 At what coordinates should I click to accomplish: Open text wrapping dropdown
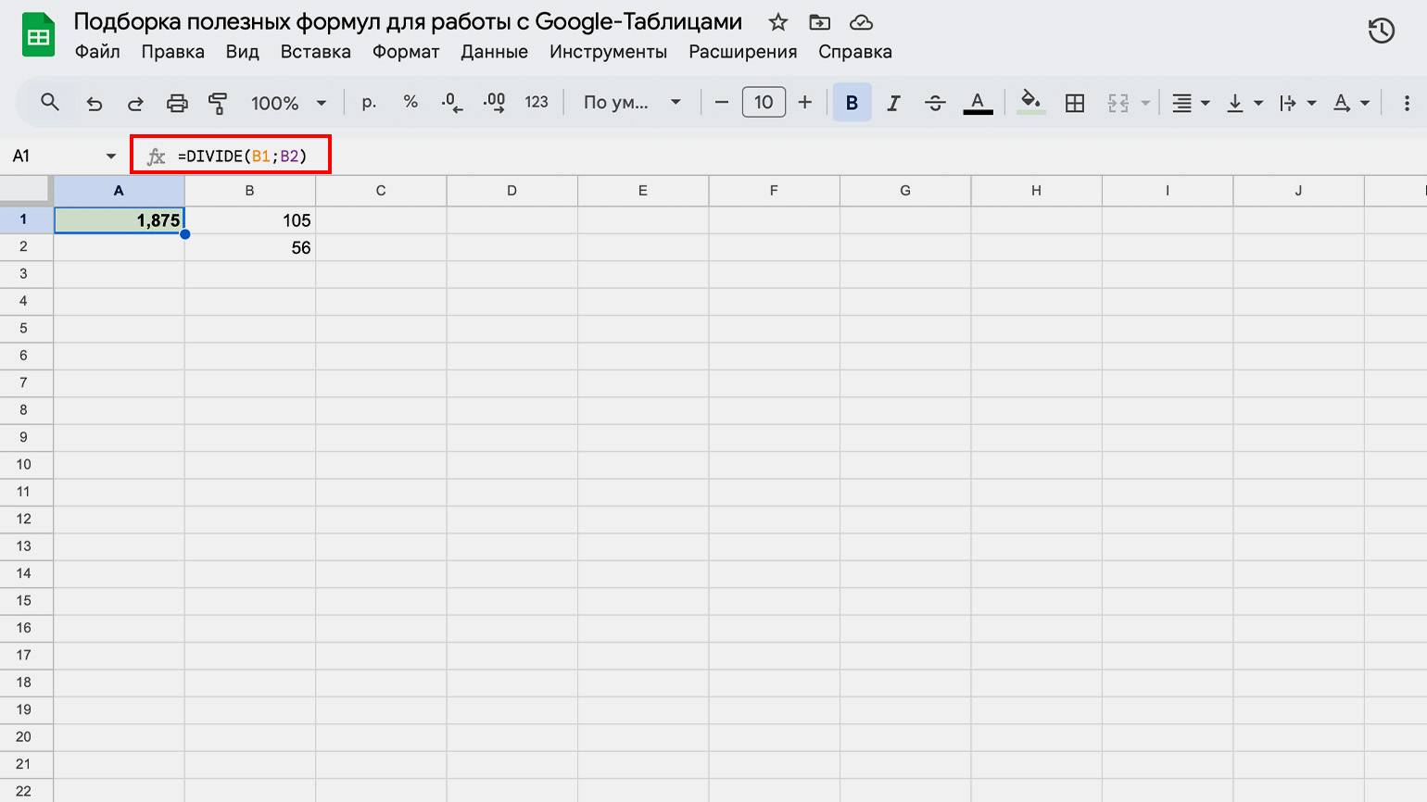[x=1297, y=103]
